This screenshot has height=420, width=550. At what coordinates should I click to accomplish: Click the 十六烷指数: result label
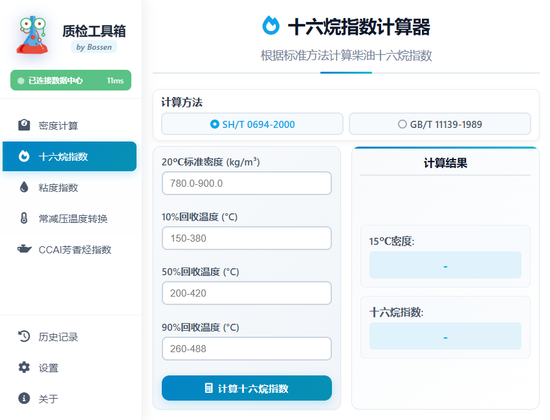[397, 312]
